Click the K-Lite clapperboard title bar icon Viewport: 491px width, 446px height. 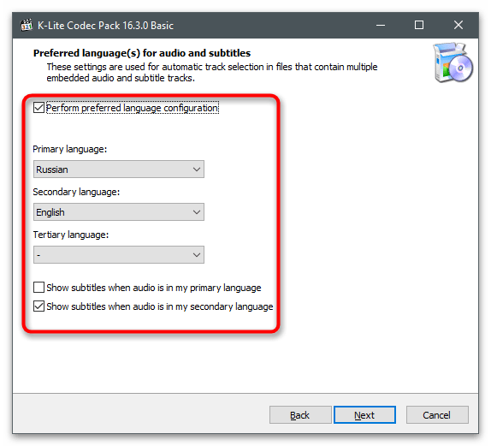point(27,25)
